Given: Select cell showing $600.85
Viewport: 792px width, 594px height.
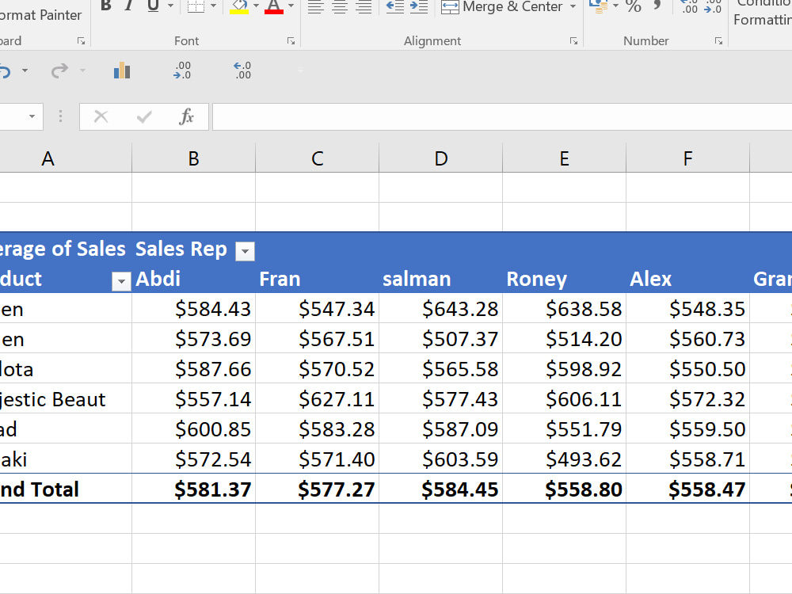Looking at the screenshot, I should click(x=193, y=428).
